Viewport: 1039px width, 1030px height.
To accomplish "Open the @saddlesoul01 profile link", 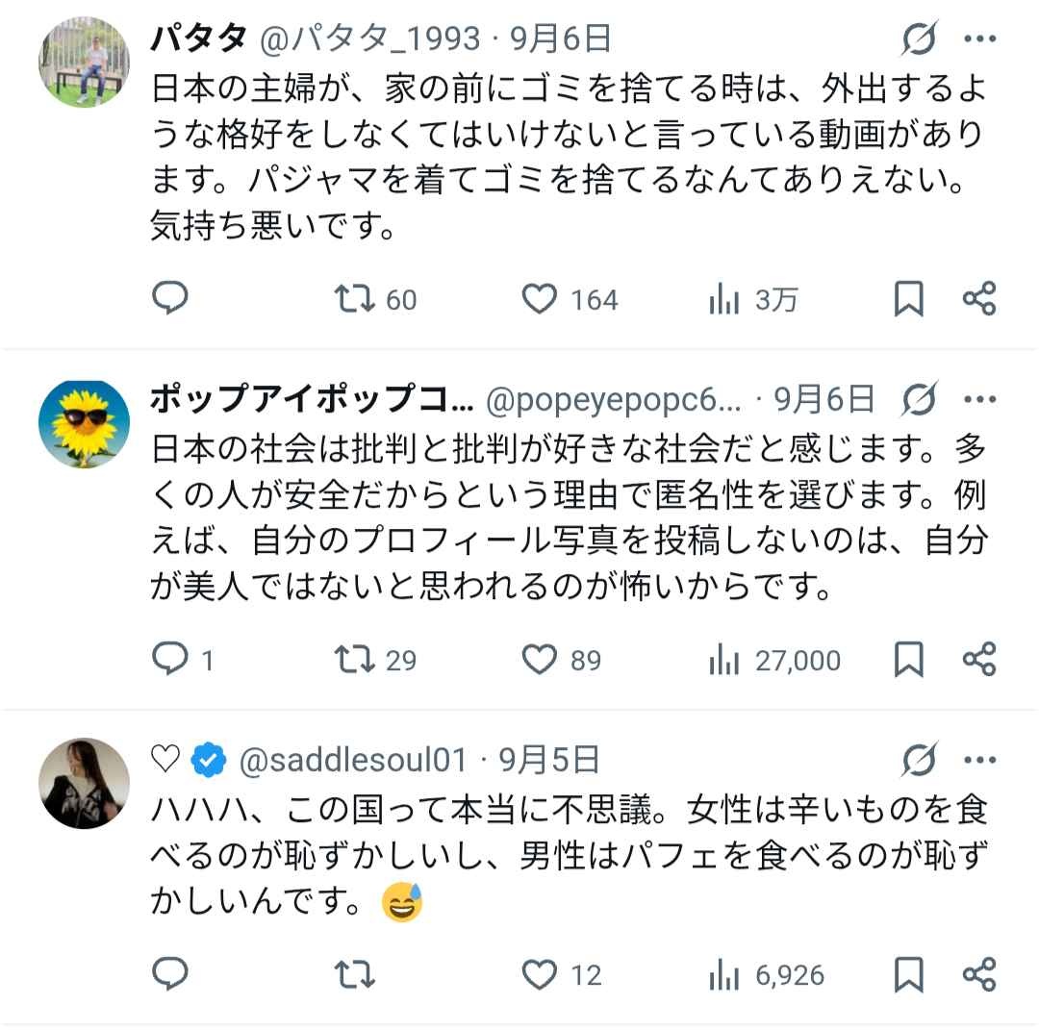I will 351,760.
